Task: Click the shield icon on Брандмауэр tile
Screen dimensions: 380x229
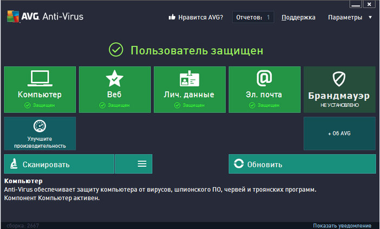Action: [x=339, y=78]
